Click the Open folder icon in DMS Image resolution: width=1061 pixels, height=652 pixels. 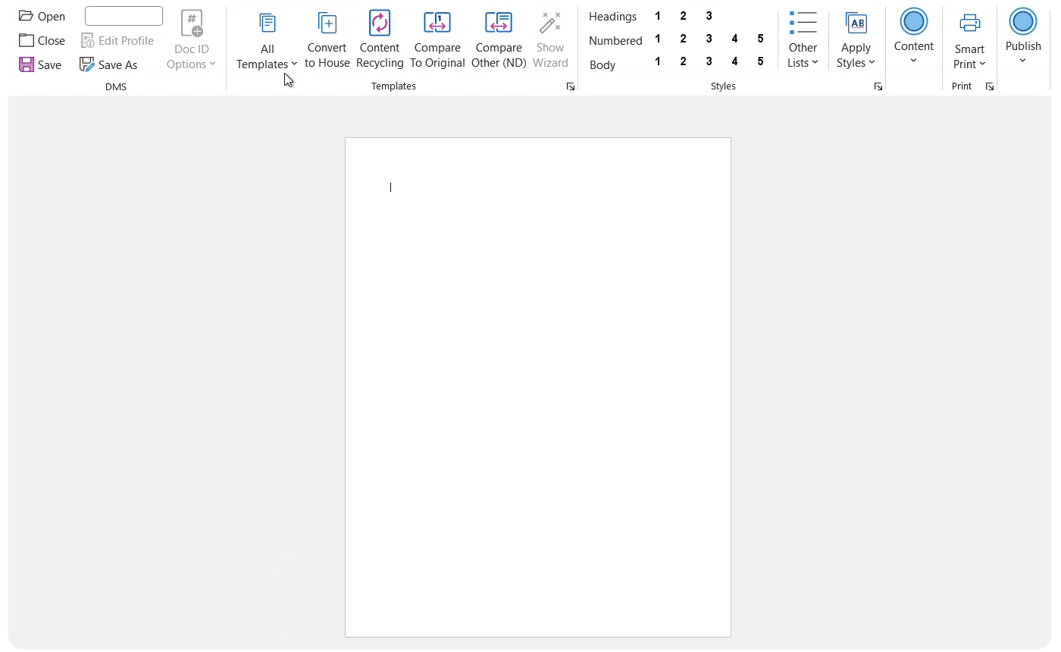(27, 16)
